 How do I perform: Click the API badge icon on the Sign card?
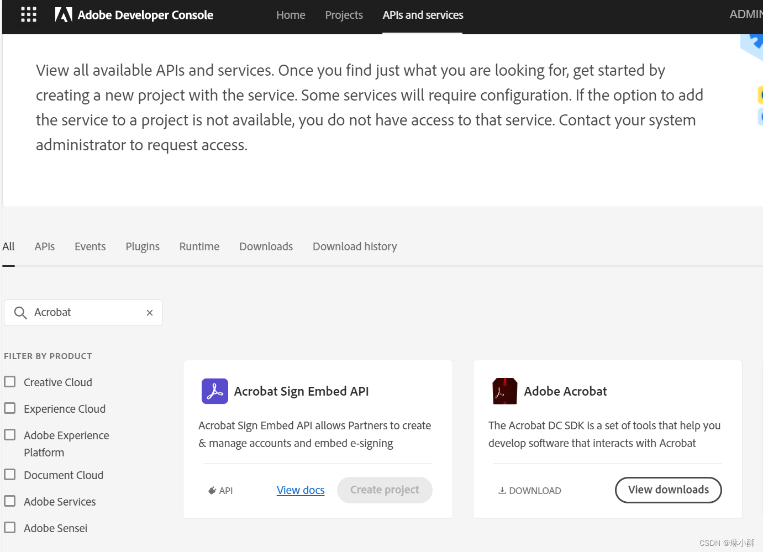(212, 490)
